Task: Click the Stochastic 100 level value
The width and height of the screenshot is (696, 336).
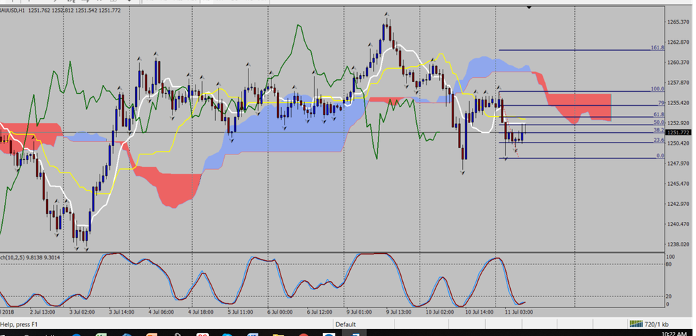Action: click(x=671, y=257)
